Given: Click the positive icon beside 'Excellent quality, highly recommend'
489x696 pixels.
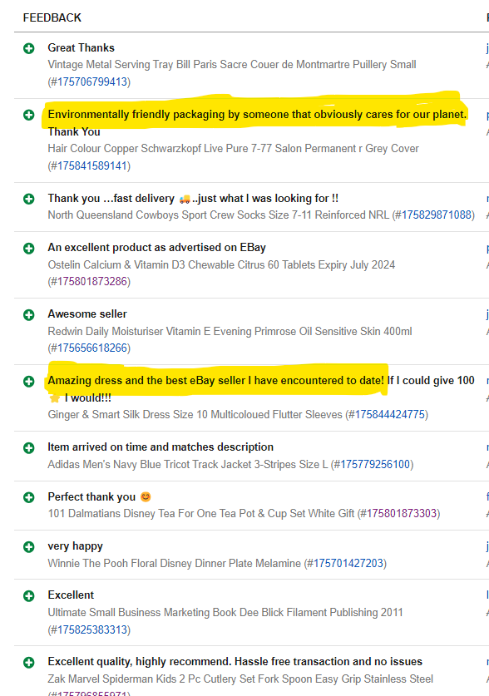Looking at the screenshot, I should (x=29, y=663).
